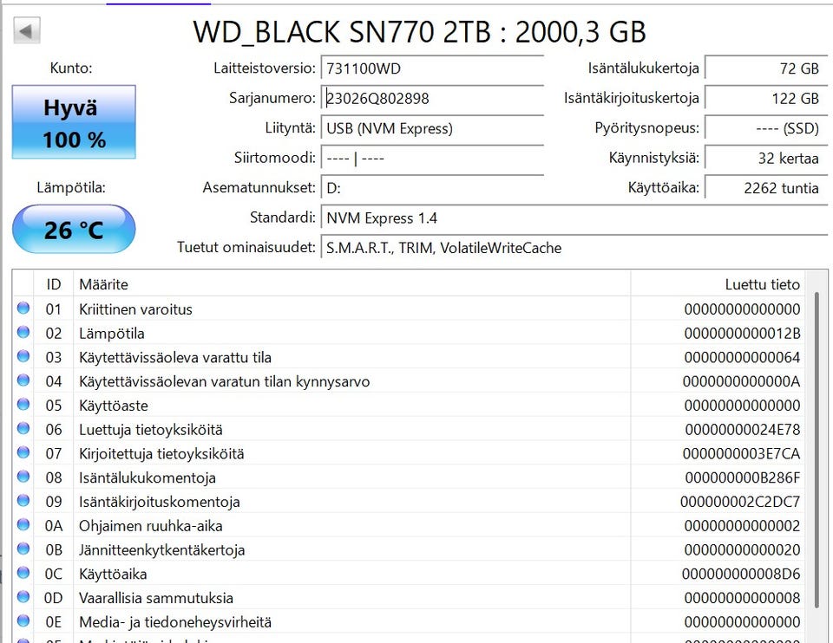Select the Media- ja tiedoneheysvirheitä row
The image size is (833, 643).
point(409,622)
